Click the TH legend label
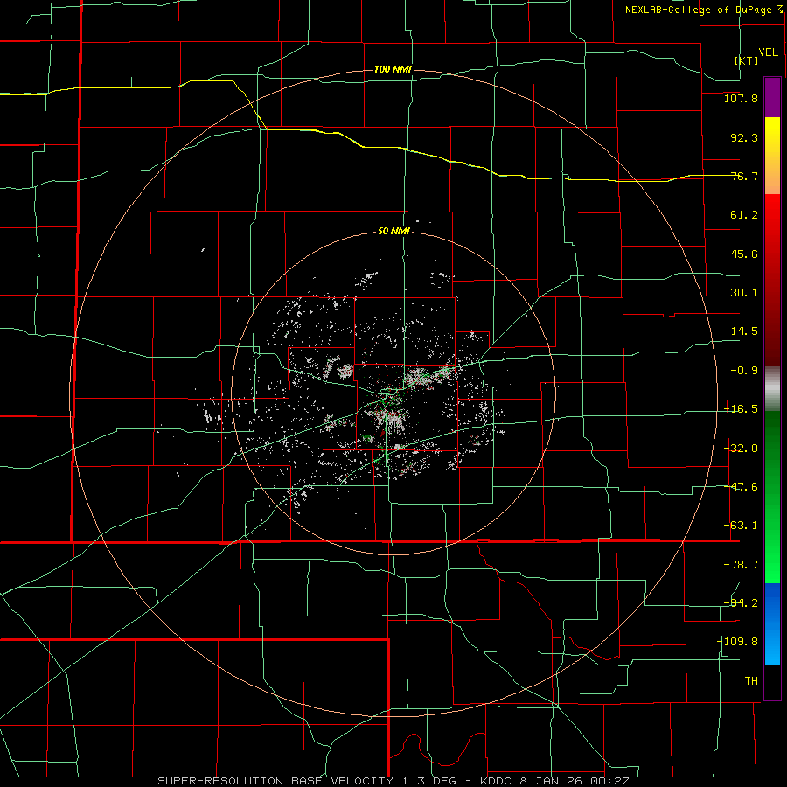The height and width of the screenshot is (787, 787). coord(751,681)
